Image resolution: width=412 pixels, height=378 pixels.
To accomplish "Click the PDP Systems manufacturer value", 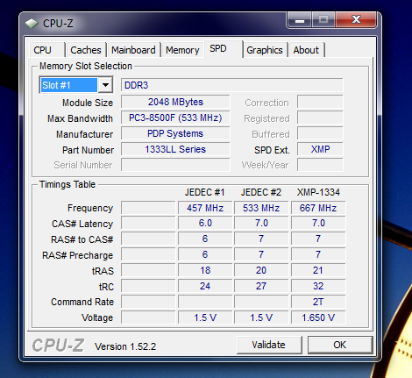I will point(175,133).
